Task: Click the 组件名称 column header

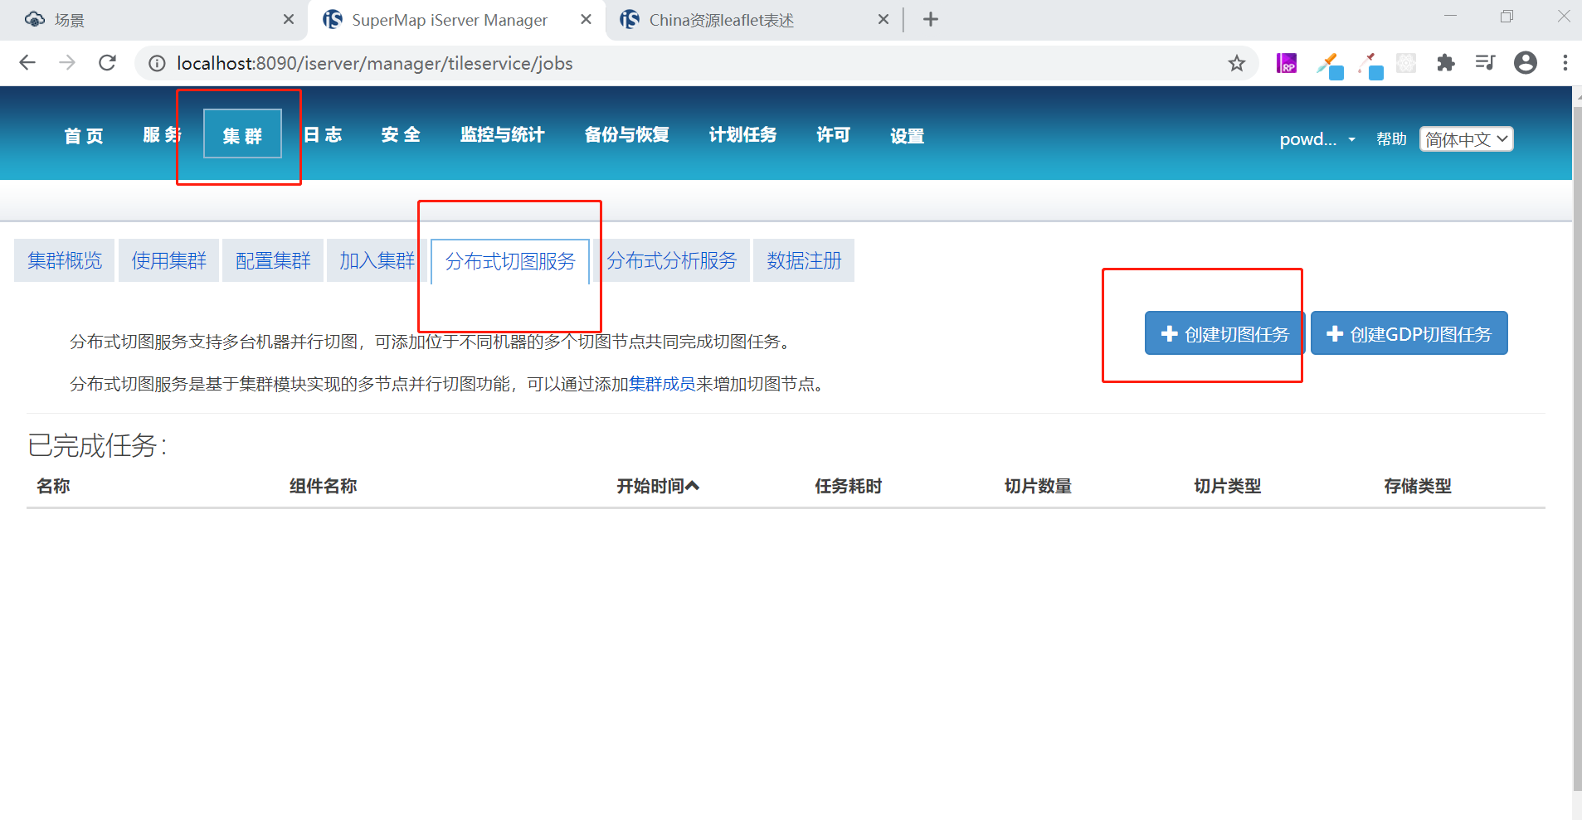Action: point(324,486)
